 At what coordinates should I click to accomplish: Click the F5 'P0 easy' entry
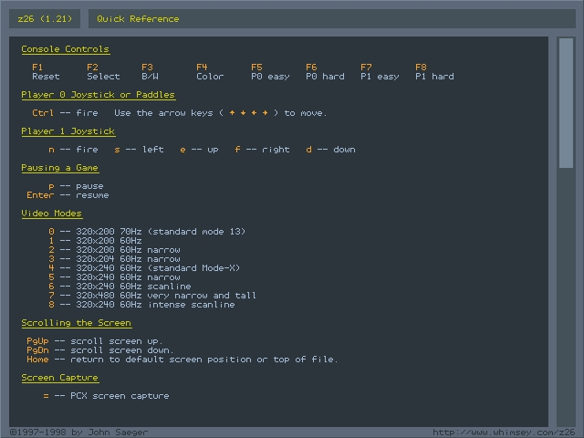coord(270,72)
